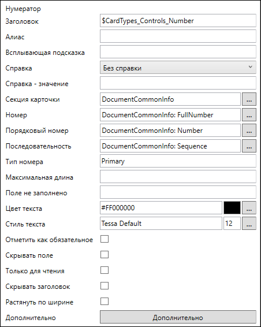
Task: Focus the Тип номера field containing Primary
Action: point(178,161)
